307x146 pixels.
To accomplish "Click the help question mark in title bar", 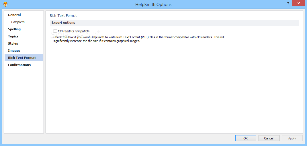I will coord(288,3).
